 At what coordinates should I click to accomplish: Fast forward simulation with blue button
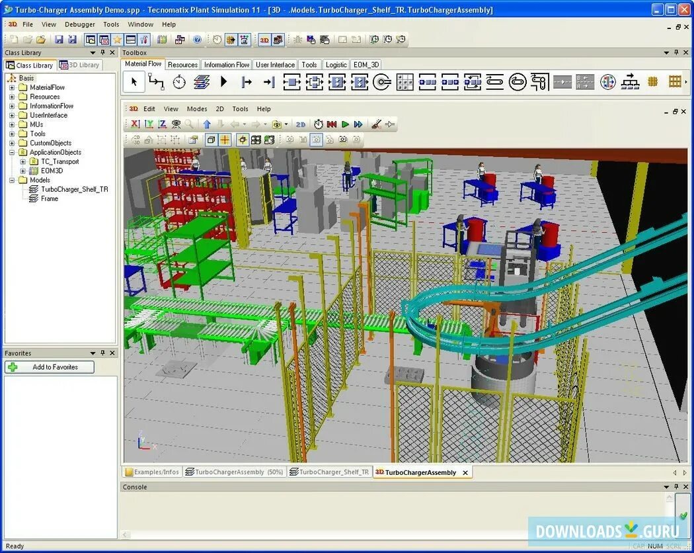click(358, 124)
